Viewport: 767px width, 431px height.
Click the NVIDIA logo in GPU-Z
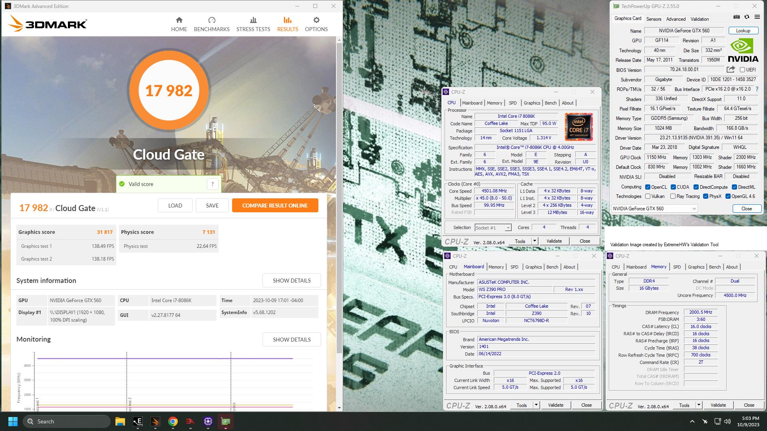pos(743,50)
